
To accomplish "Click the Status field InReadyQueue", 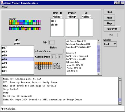I will click(x=49, y=51).
